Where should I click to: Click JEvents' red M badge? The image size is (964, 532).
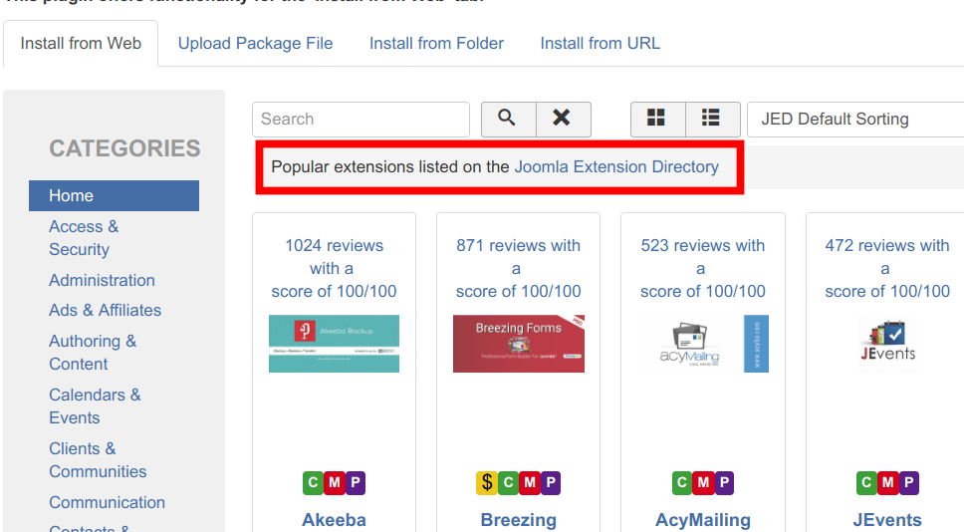pos(887,483)
